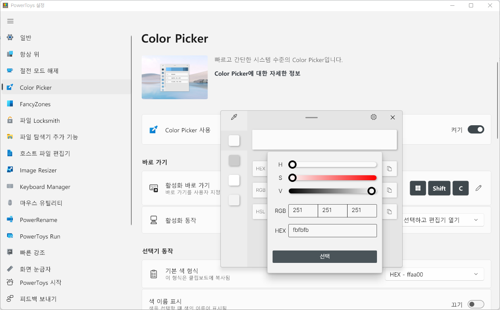
Task: Click the third RGB blue value field
Action: pos(362,211)
